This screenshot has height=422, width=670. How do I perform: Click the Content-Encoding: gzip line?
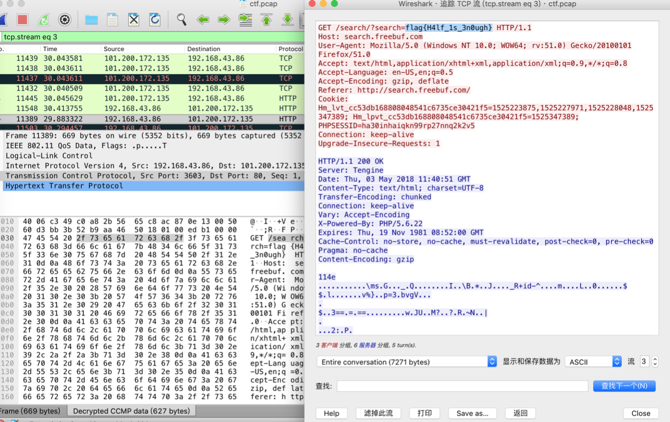tap(366, 259)
